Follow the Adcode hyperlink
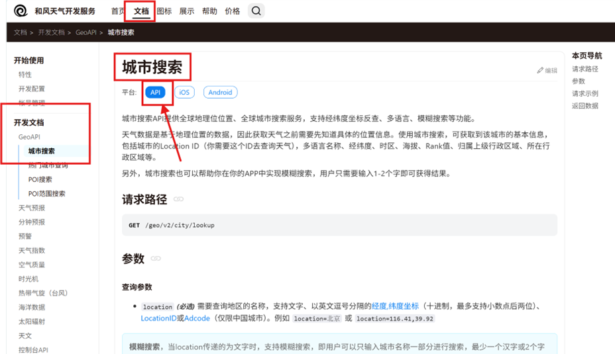This screenshot has height=354, width=615. tap(197, 318)
